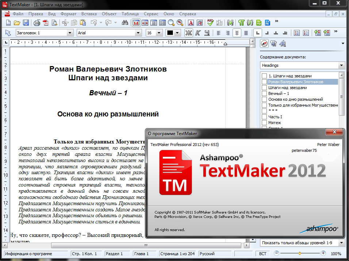Justify the paragraph alignment

[246, 33]
